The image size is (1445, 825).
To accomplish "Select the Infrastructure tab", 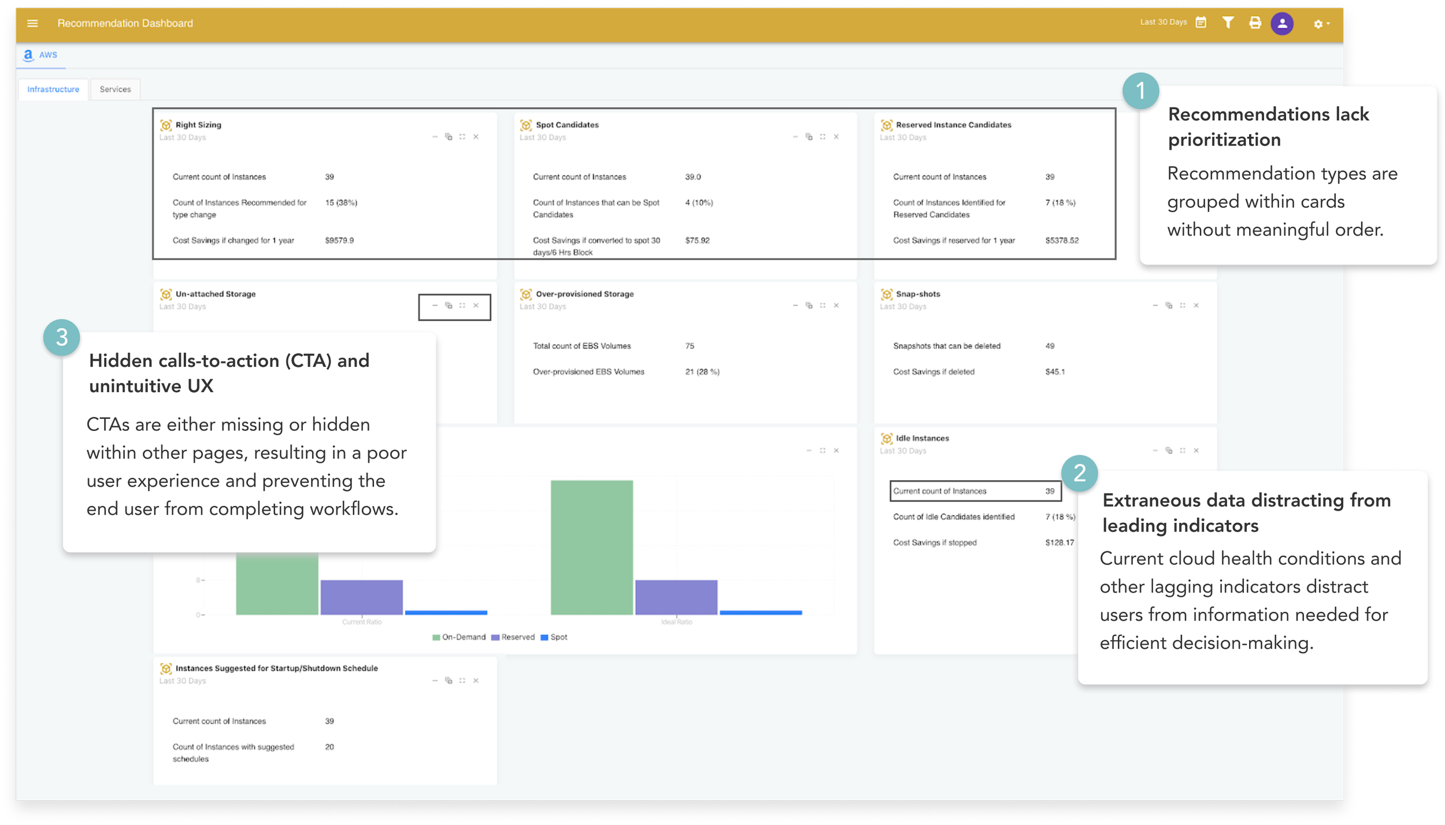I will click(x=53, y=89).
